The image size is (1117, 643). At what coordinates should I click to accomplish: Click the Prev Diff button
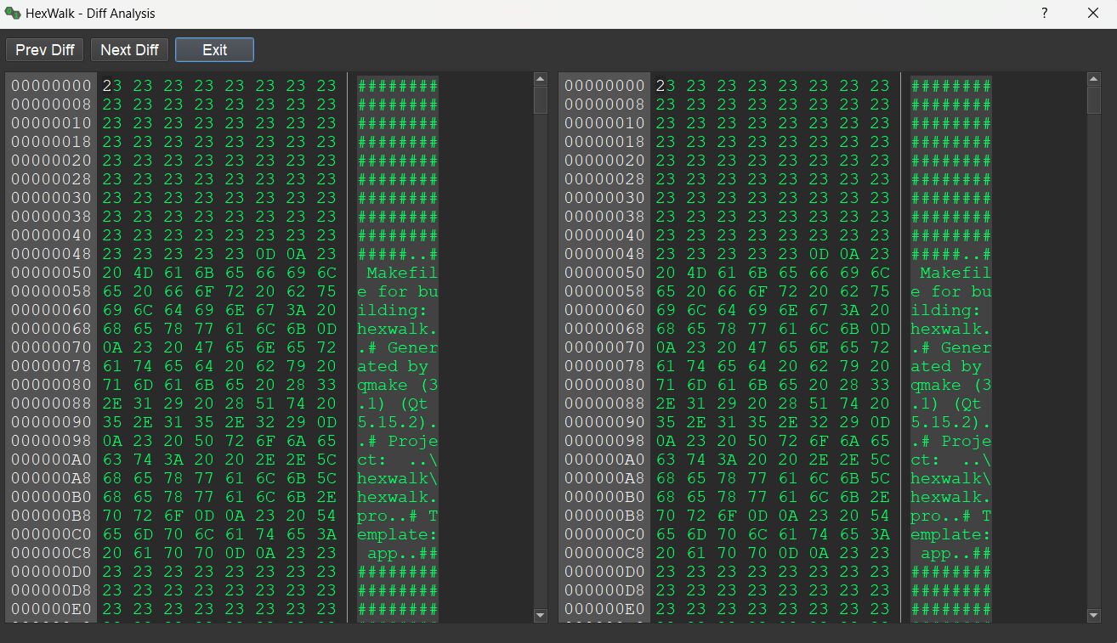point(43,49)
